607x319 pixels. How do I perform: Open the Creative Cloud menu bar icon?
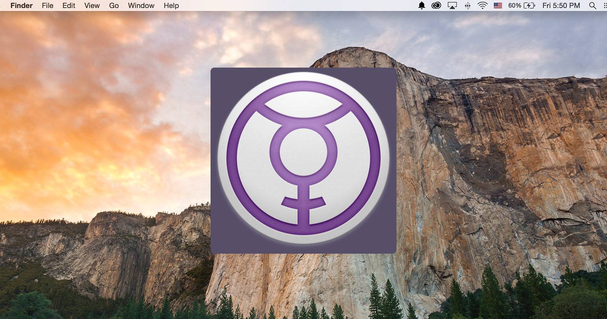tap(436, 6)
